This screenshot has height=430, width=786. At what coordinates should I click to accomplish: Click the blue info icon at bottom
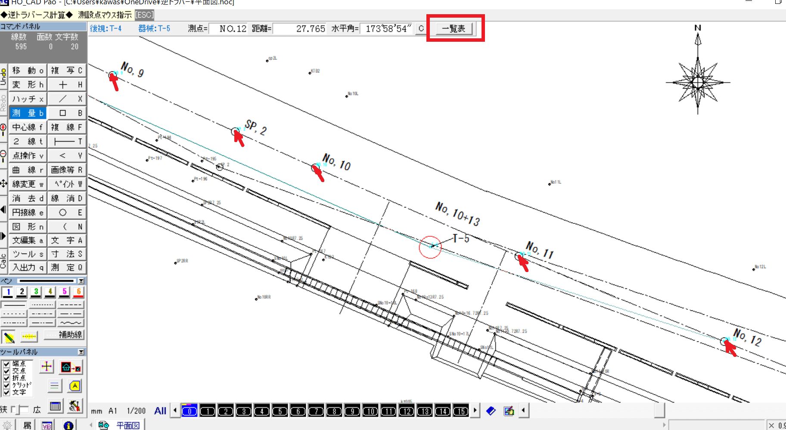68,425
